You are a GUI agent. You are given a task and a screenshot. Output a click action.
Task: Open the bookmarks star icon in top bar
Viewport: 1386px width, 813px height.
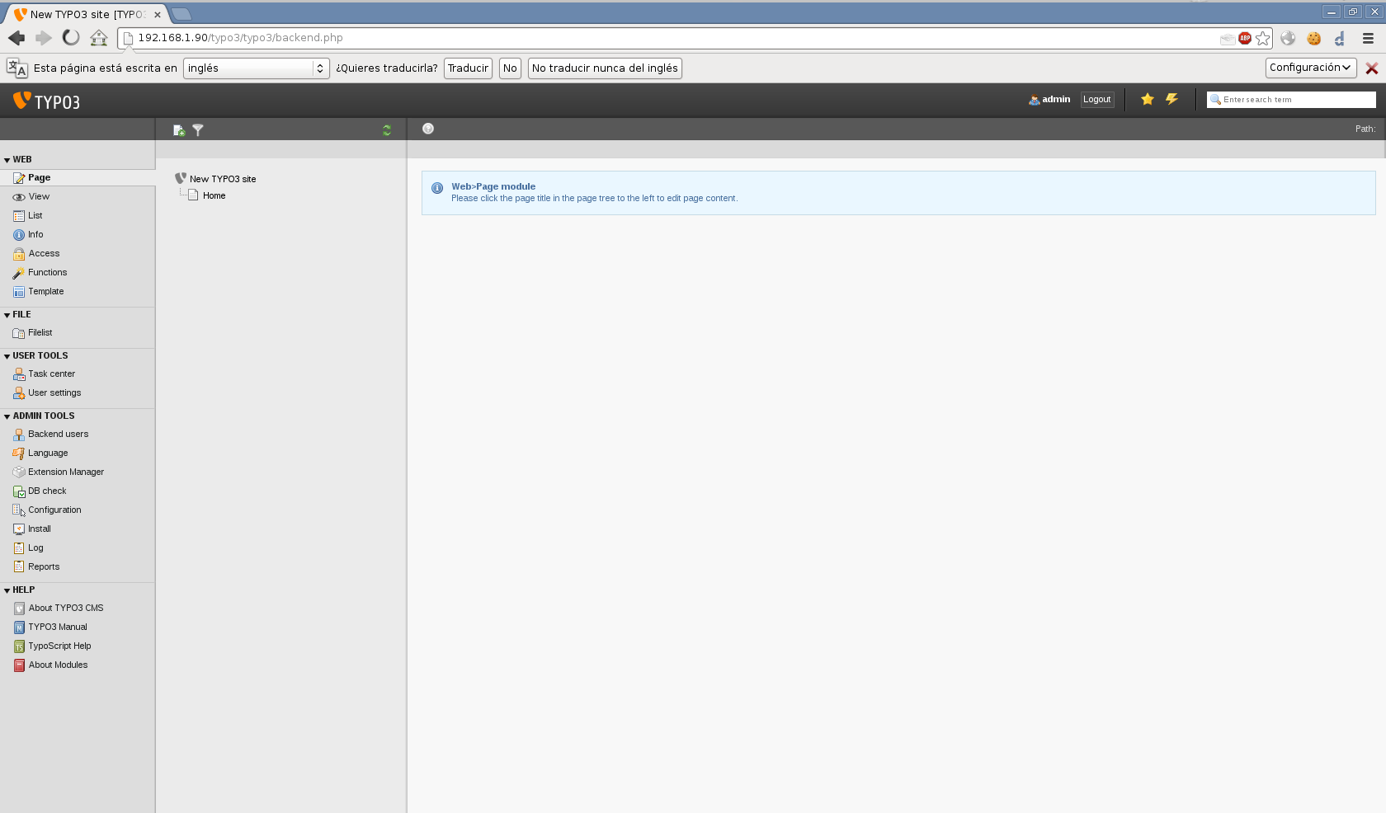[x=1147, y=99]
